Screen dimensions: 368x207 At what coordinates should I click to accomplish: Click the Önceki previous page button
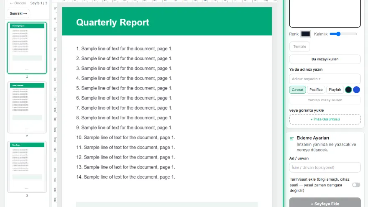(18, 3)
